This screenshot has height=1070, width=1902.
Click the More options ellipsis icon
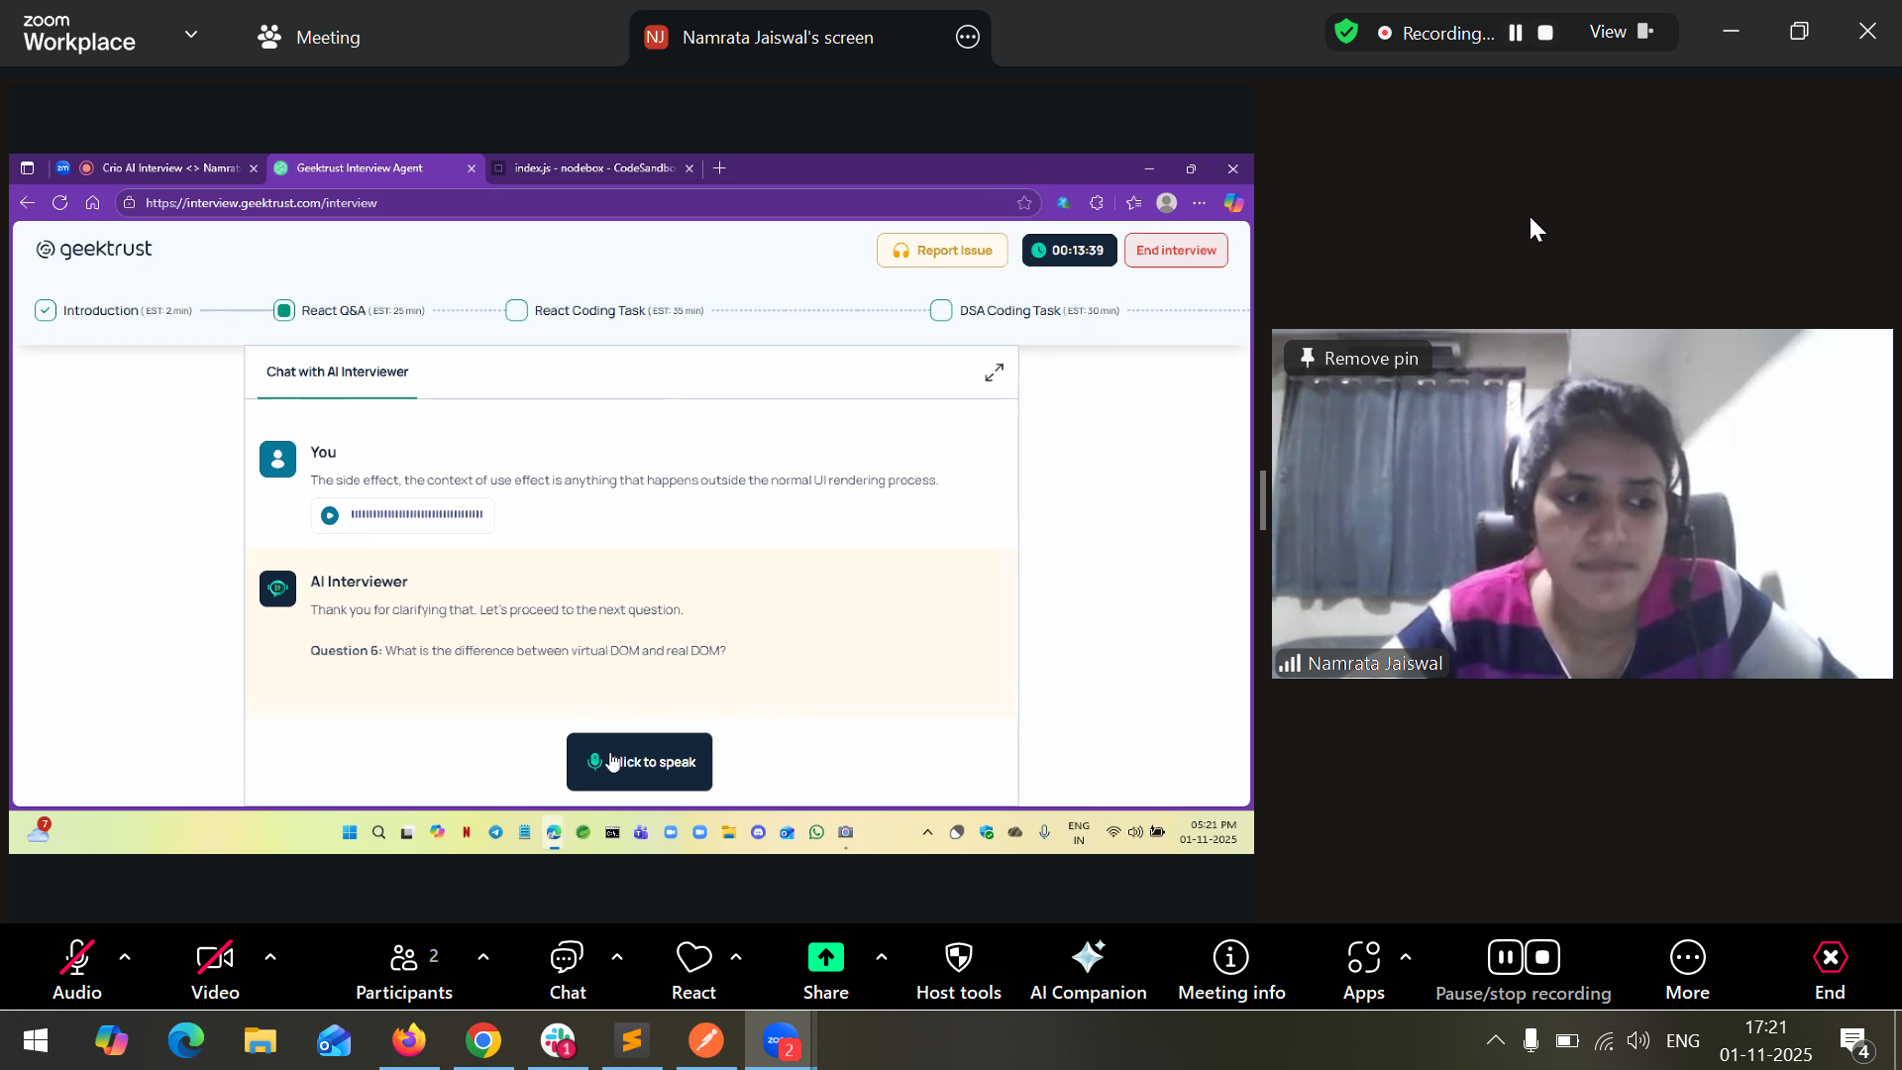pyautogui.click(x=1687, y=957)
